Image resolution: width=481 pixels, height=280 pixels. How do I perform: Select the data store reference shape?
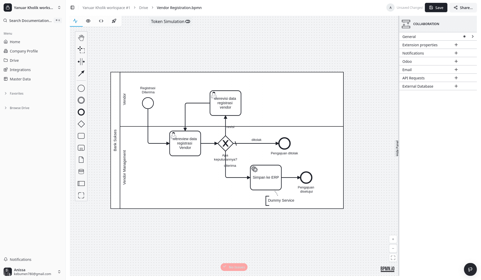tap(81, 172)
